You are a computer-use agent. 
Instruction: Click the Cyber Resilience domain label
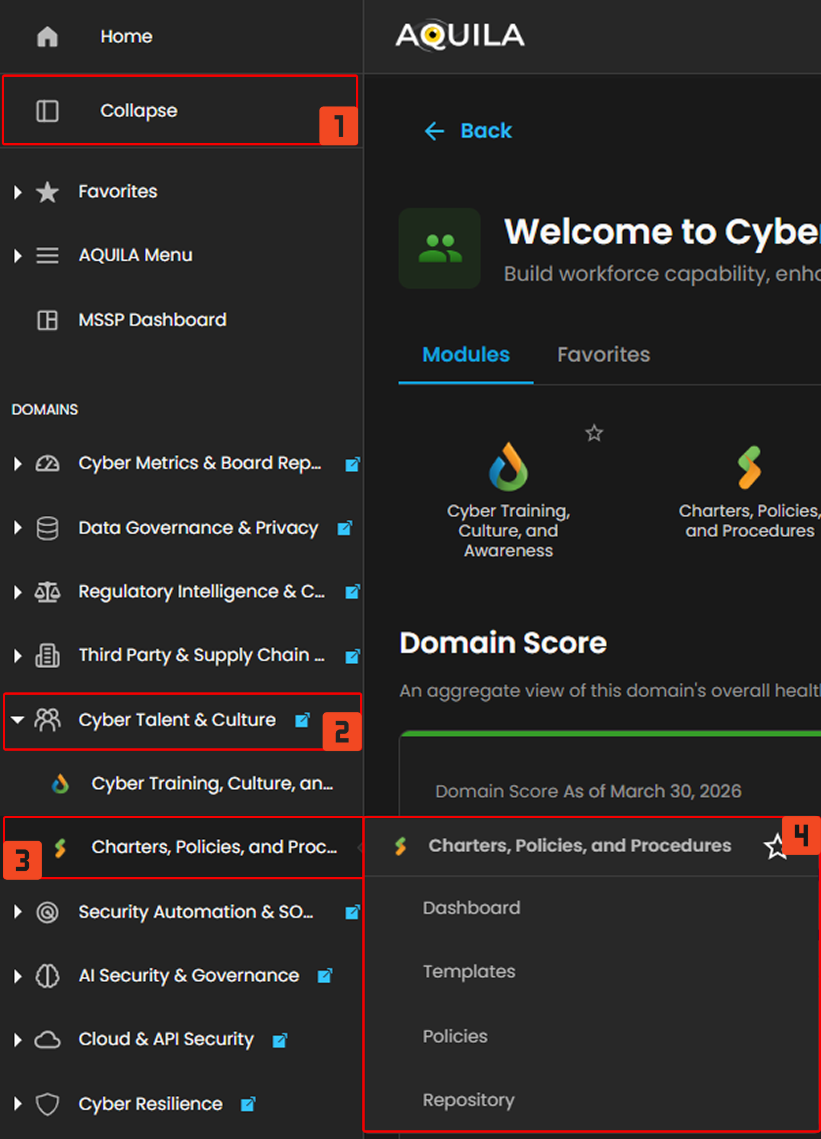150,1104
